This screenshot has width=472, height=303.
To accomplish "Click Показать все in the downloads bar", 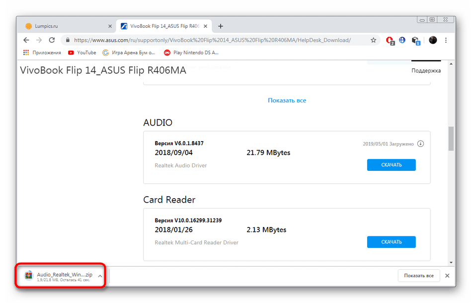I will (419, 276).
